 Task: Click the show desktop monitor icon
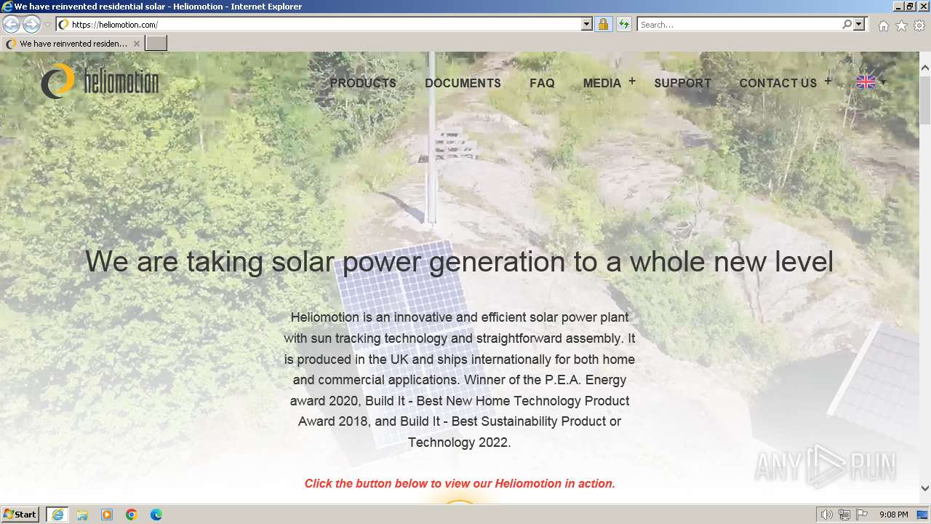point(922,515)
